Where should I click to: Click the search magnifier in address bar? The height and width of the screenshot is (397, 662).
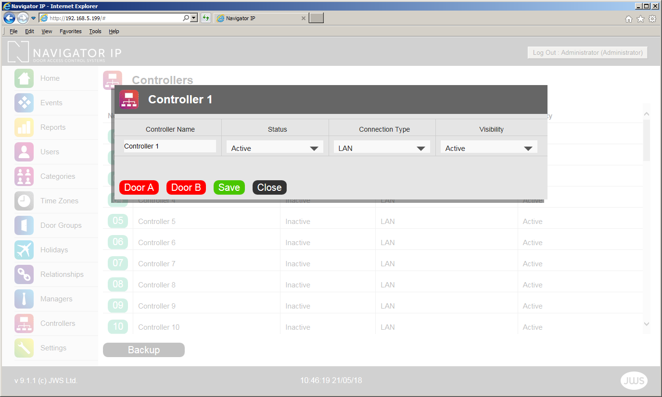[x=186, y=18]
